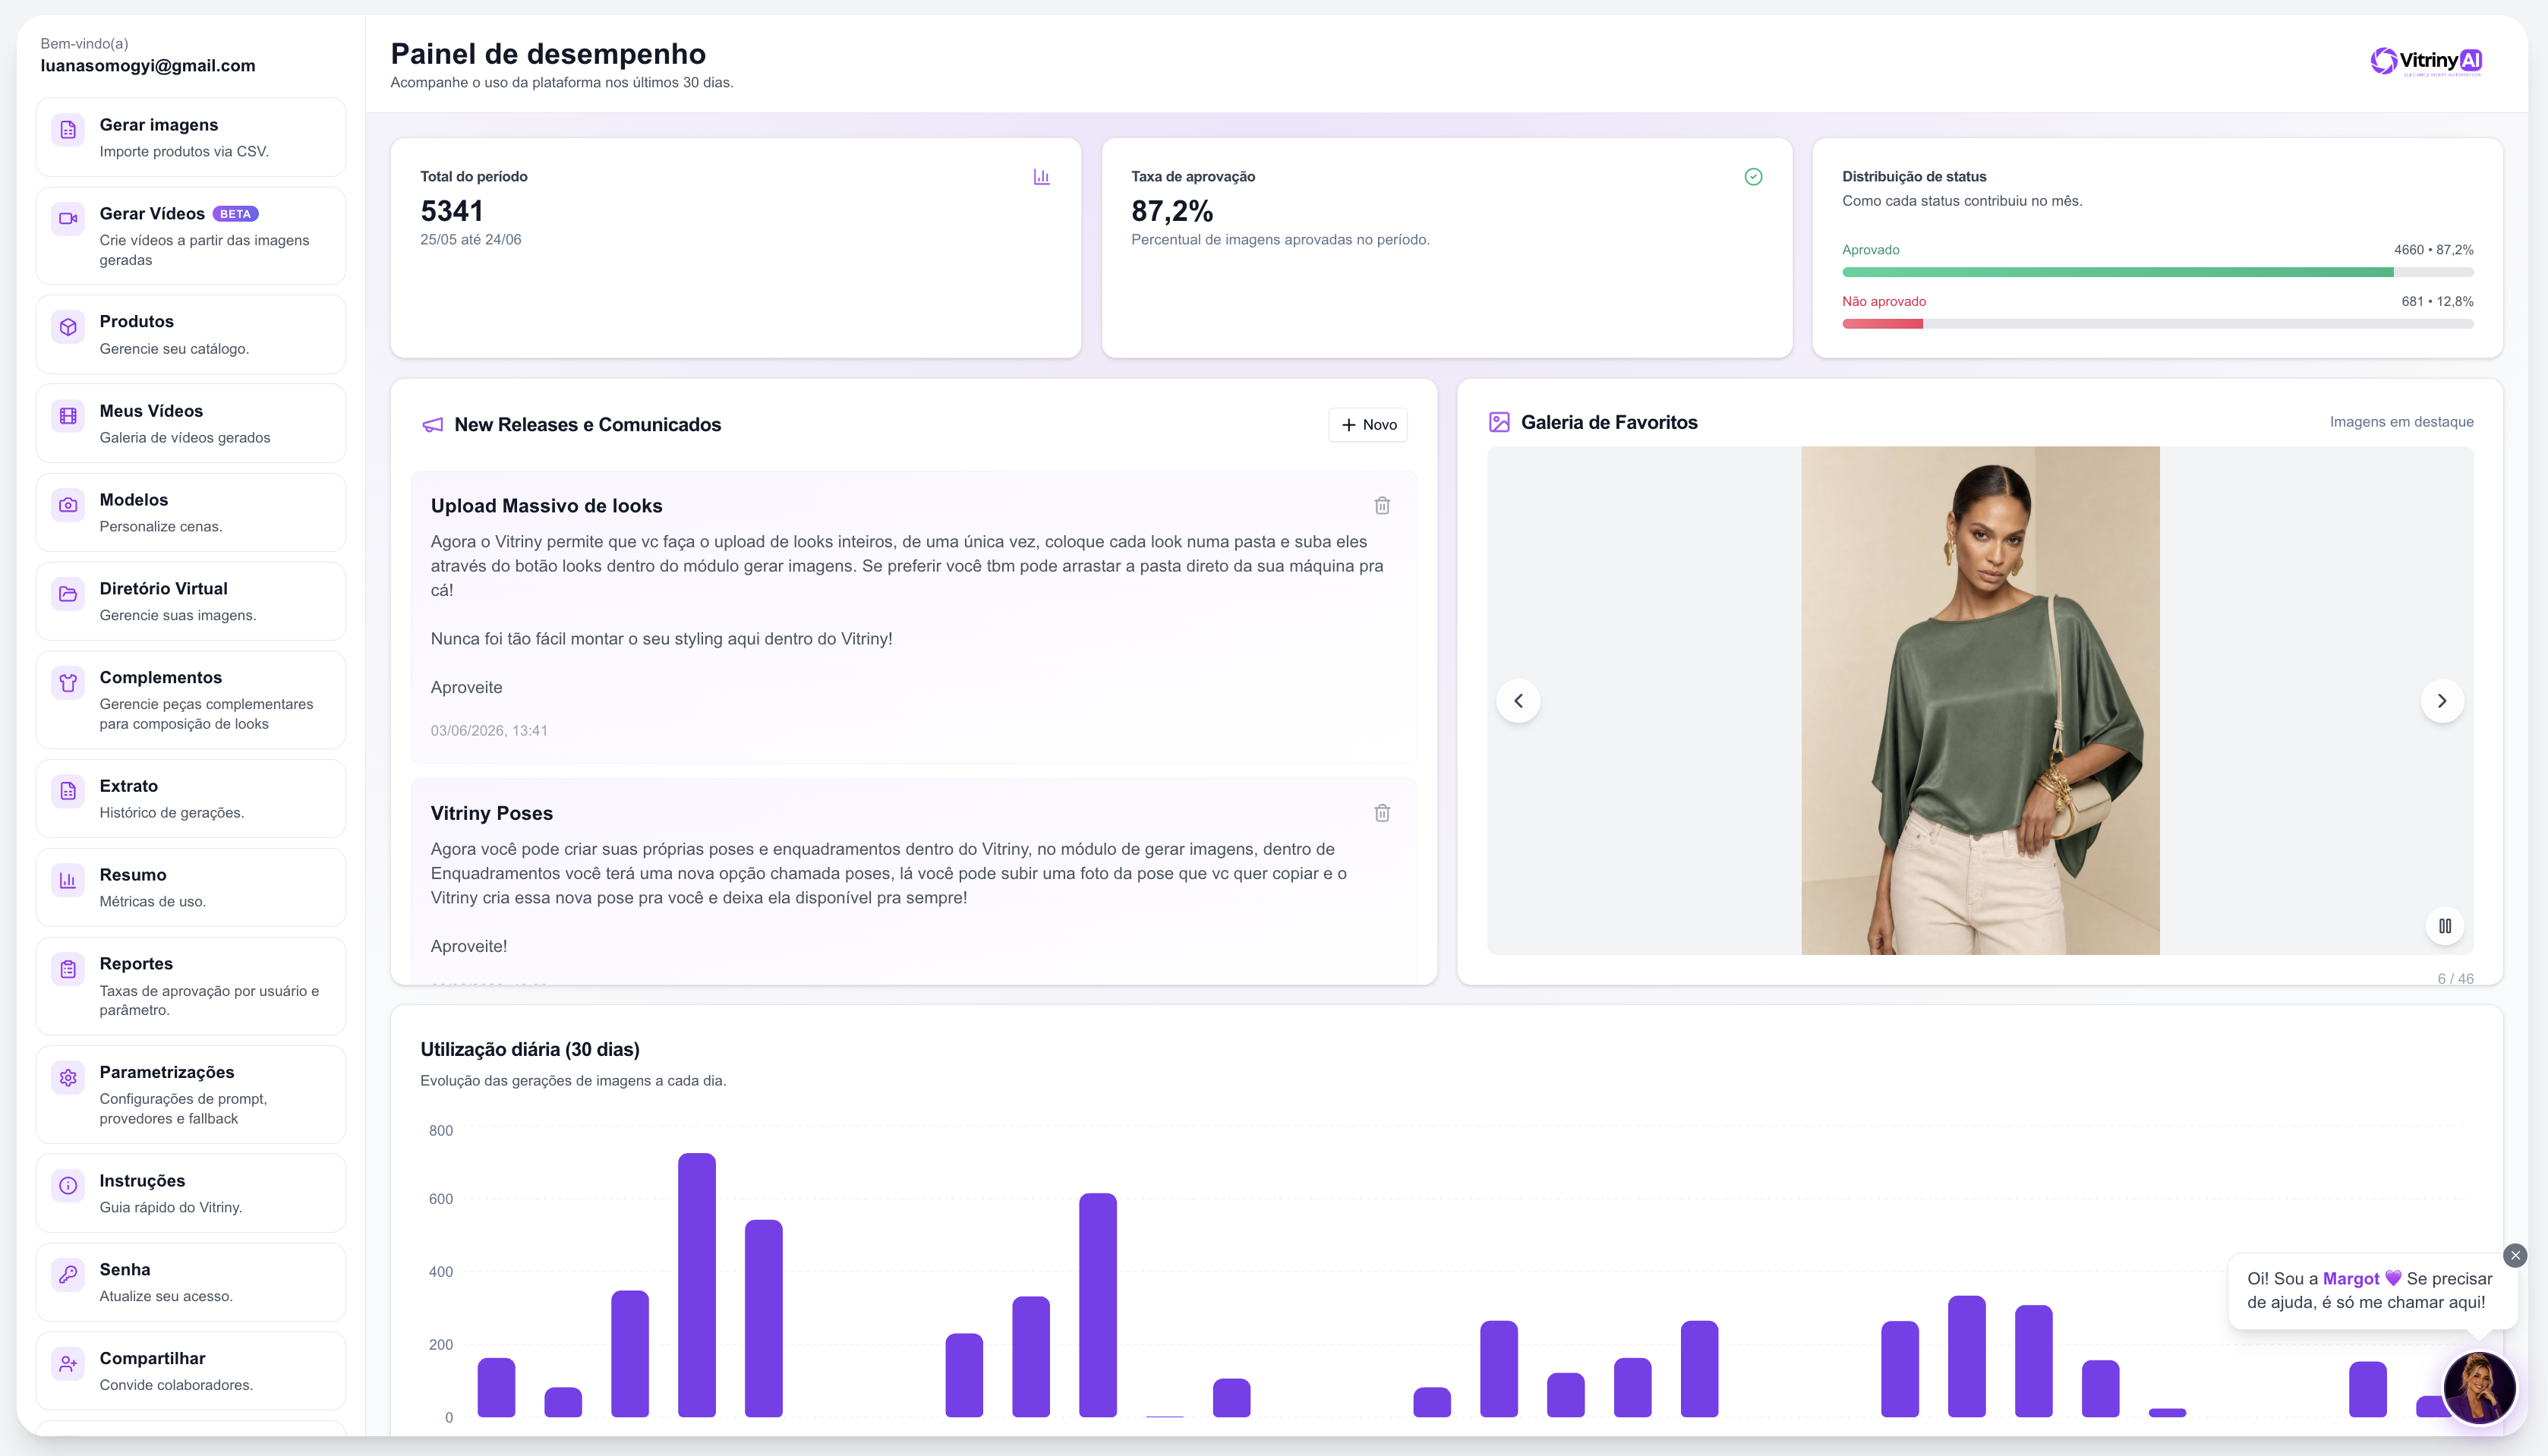Click the '4660 • 87,2%' status value
This screenshot has width=2548, height=1456.
click(2433, 250)
